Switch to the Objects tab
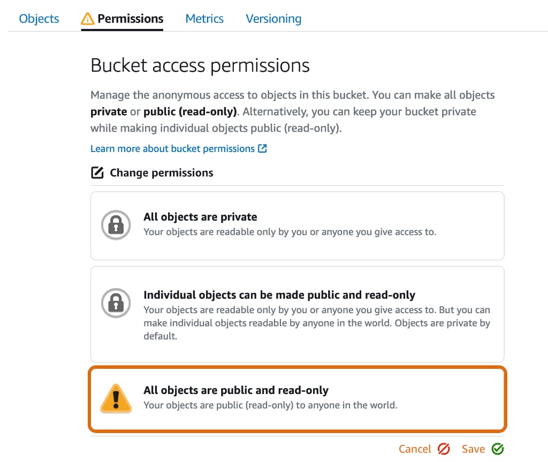 39,18
